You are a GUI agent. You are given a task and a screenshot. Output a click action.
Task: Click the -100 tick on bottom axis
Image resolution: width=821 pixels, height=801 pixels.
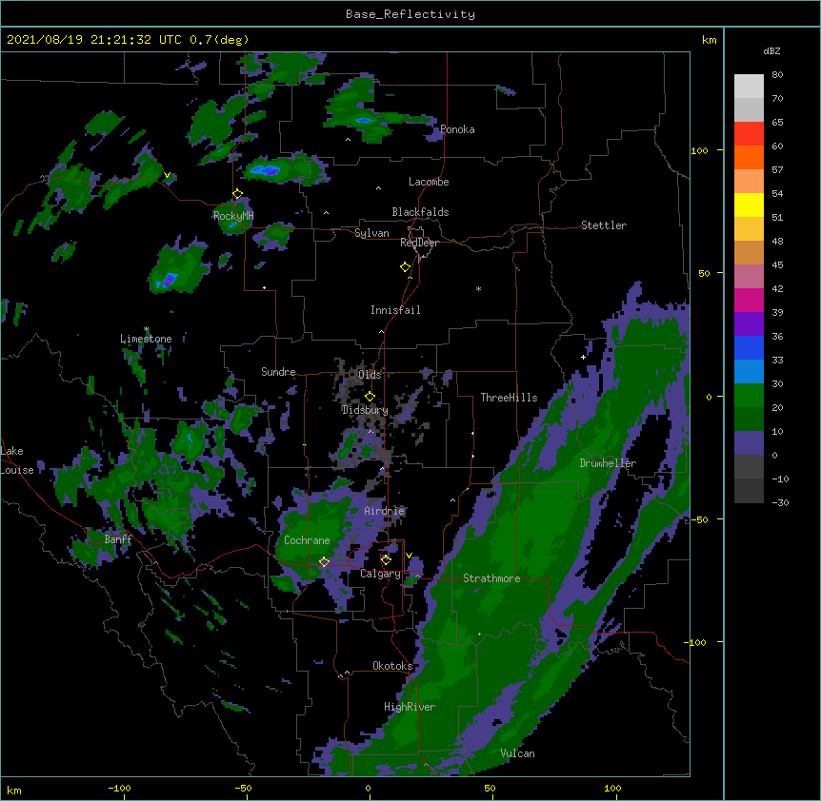119,789
